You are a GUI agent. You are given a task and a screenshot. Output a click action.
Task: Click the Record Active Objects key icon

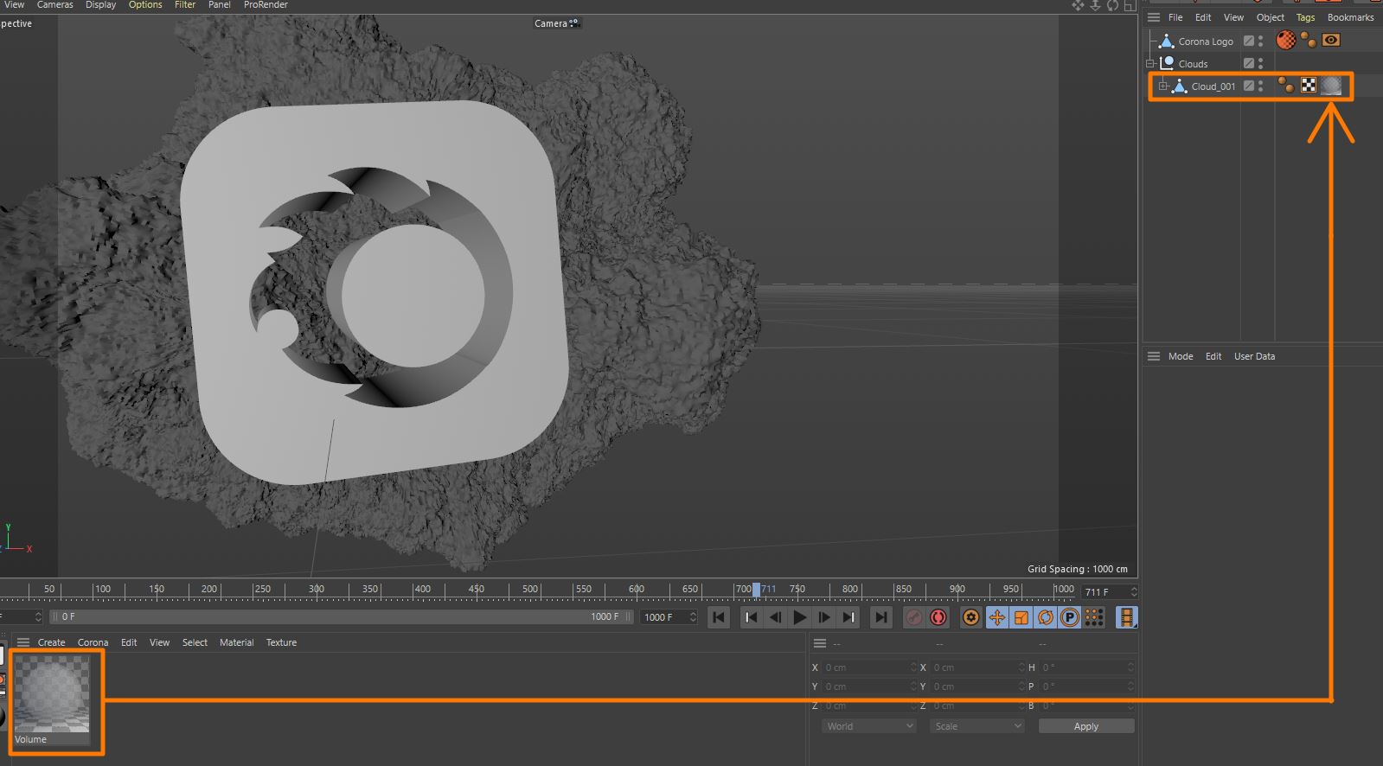point(913,617)
